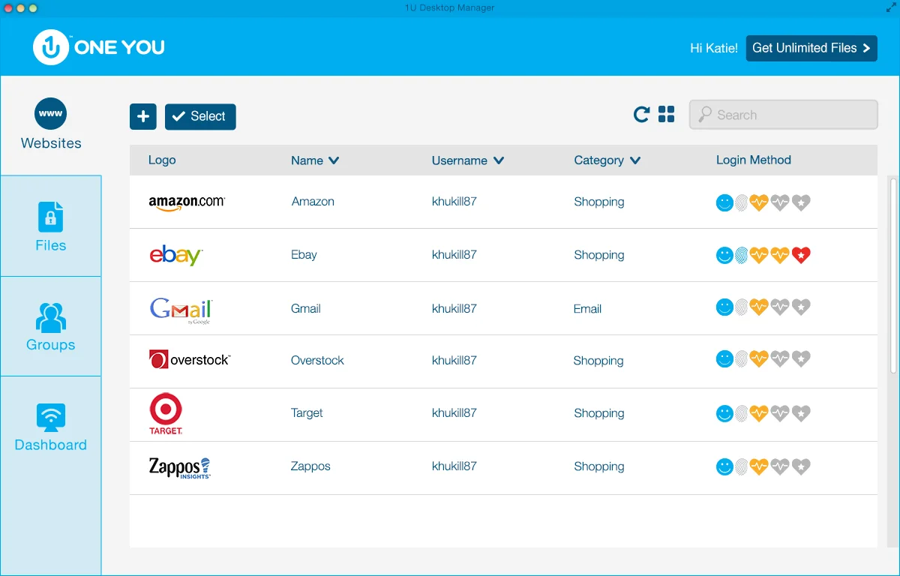The height and width of the screenshot is (576, 900).
Task: Click the orange heartbeat heart in the Overstock row
Action: (759, 358)
